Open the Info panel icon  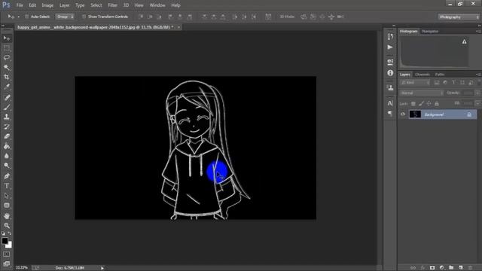click(x=390, y=73)
